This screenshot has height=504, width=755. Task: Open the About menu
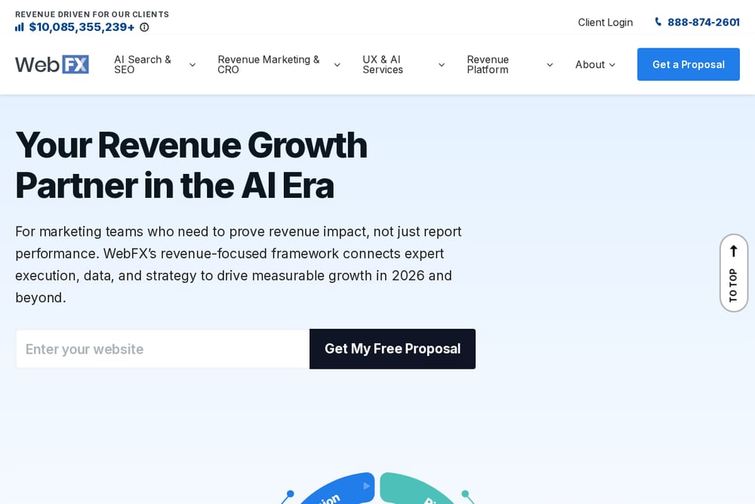click(x=595, y=64)
